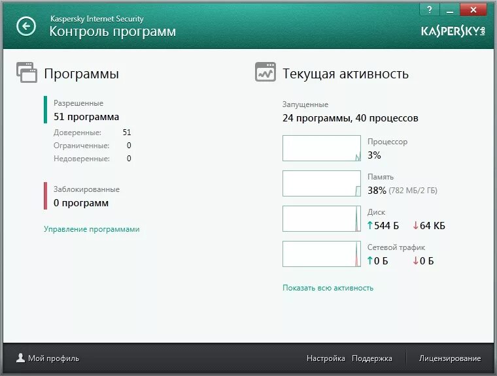The height and width of the screenshot is (376, 497).
Task: Click the 3% processor value
Action: point(374,155)
